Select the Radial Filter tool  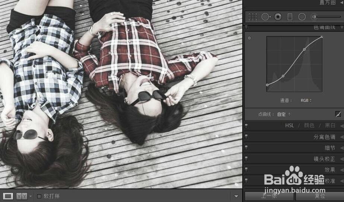tap(302, 17)
